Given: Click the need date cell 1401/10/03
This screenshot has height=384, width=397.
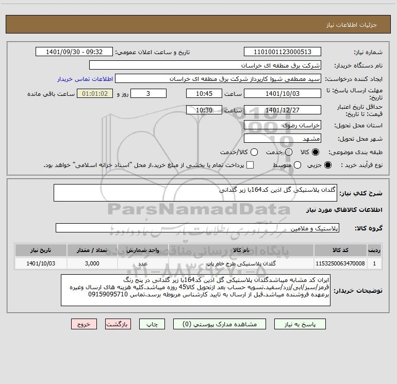Looking at the screenshot, I should 41,263.
